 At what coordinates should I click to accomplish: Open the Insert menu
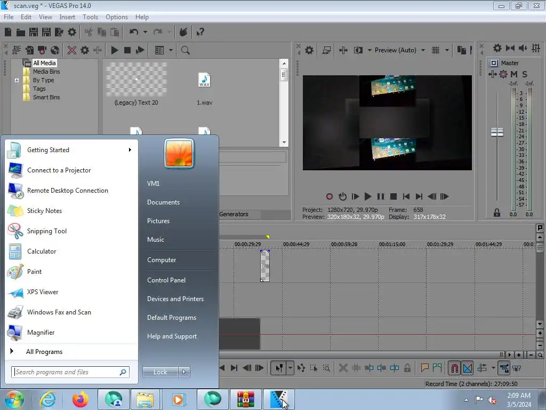[x=67, y=17]
